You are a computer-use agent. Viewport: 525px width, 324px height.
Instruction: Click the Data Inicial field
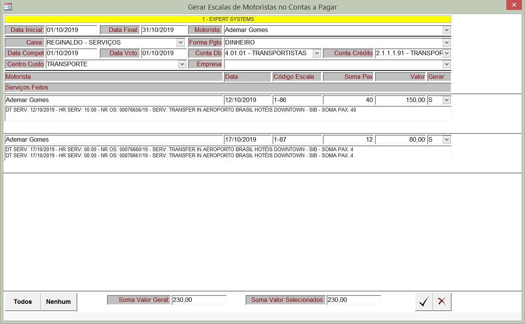(x=71, y=30)
